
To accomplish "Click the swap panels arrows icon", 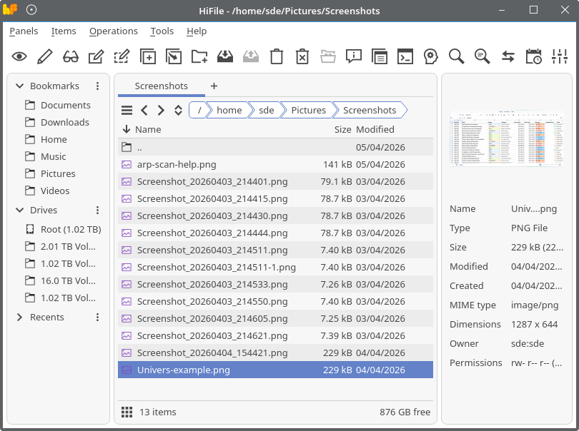I will point(508,56).
